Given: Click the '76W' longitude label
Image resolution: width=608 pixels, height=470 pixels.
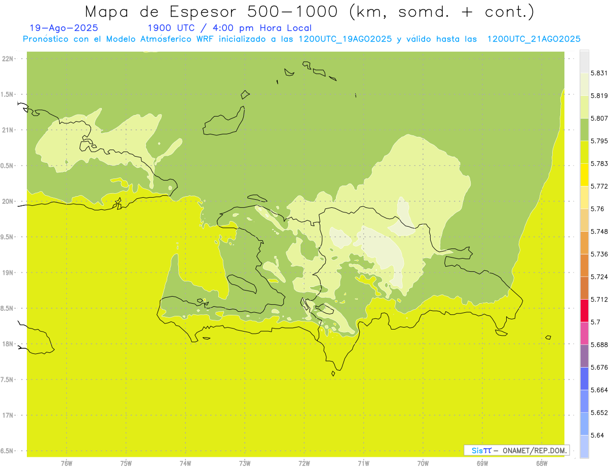Looking at the screenshot, I should [66, 463].
